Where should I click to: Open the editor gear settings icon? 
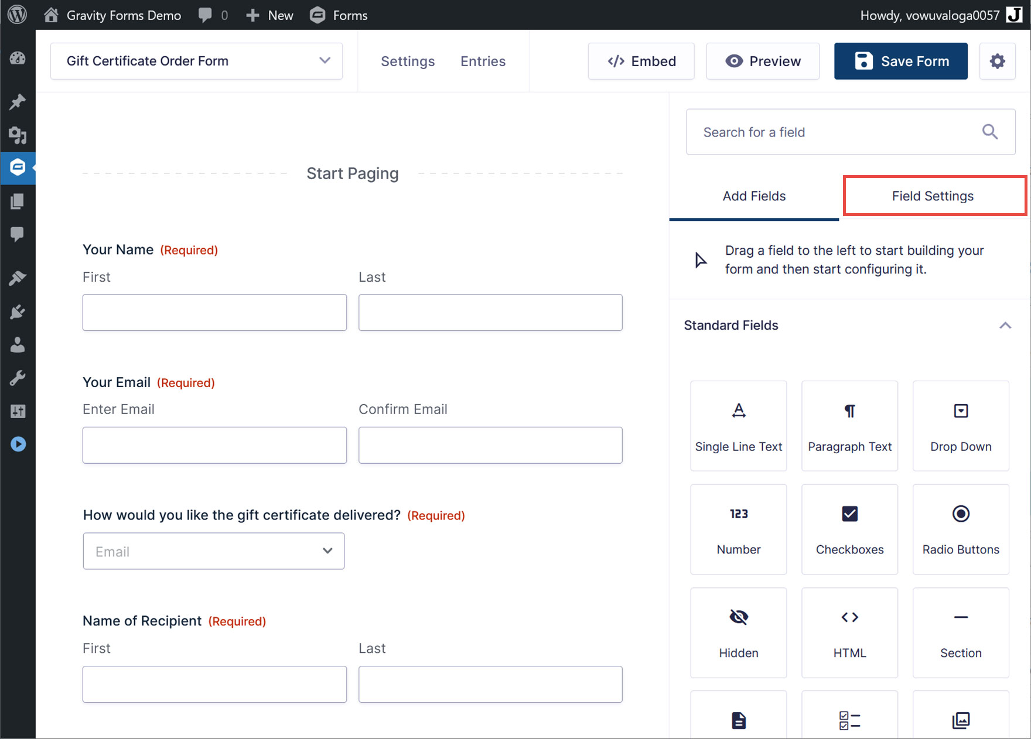998,61
